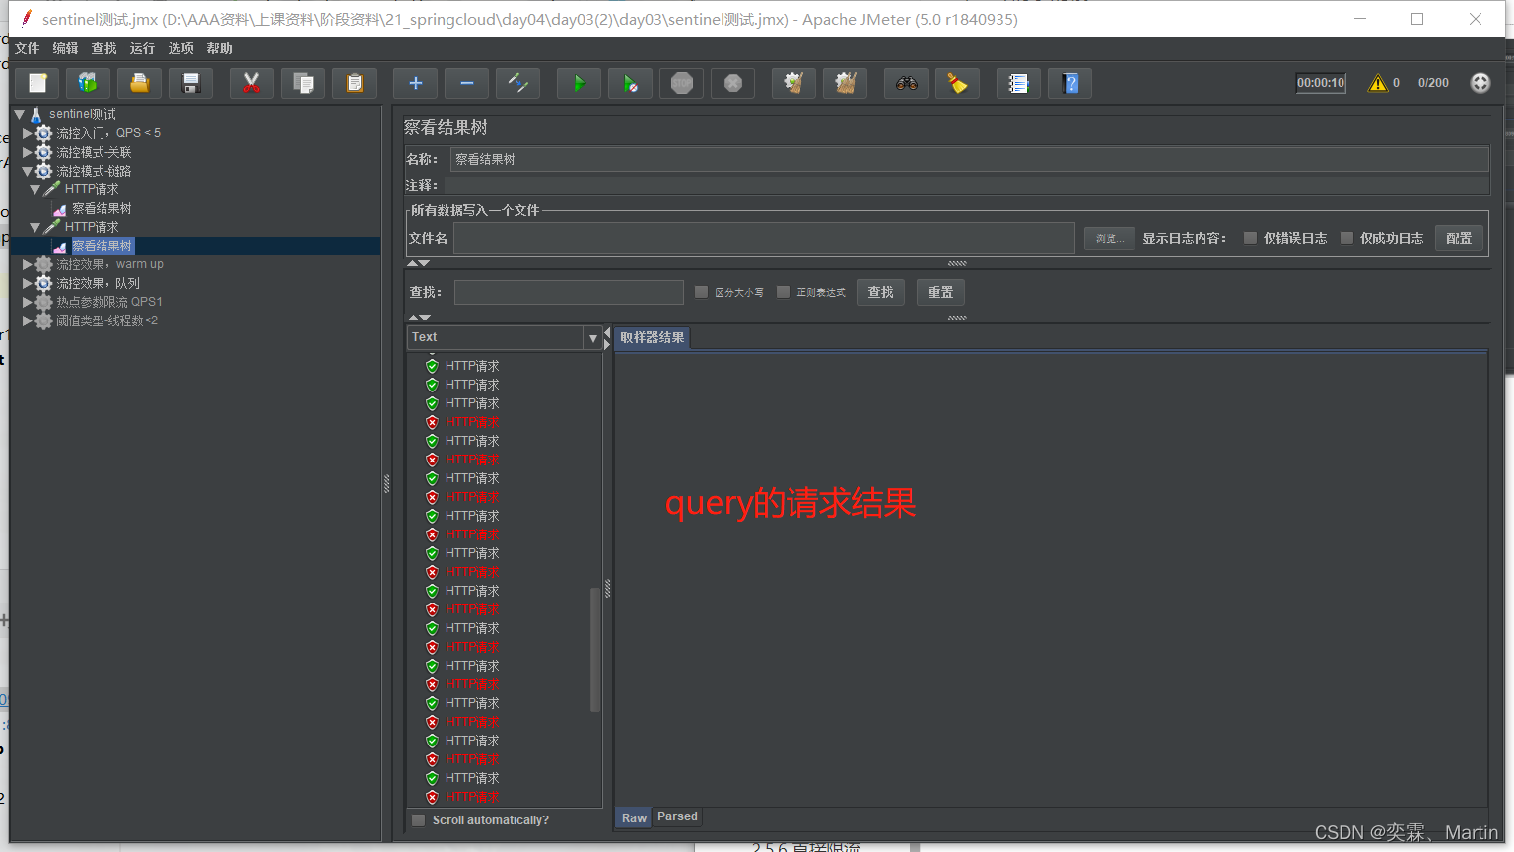
Task: Open the 运行 menu
Action: click(x=142, y=48)
